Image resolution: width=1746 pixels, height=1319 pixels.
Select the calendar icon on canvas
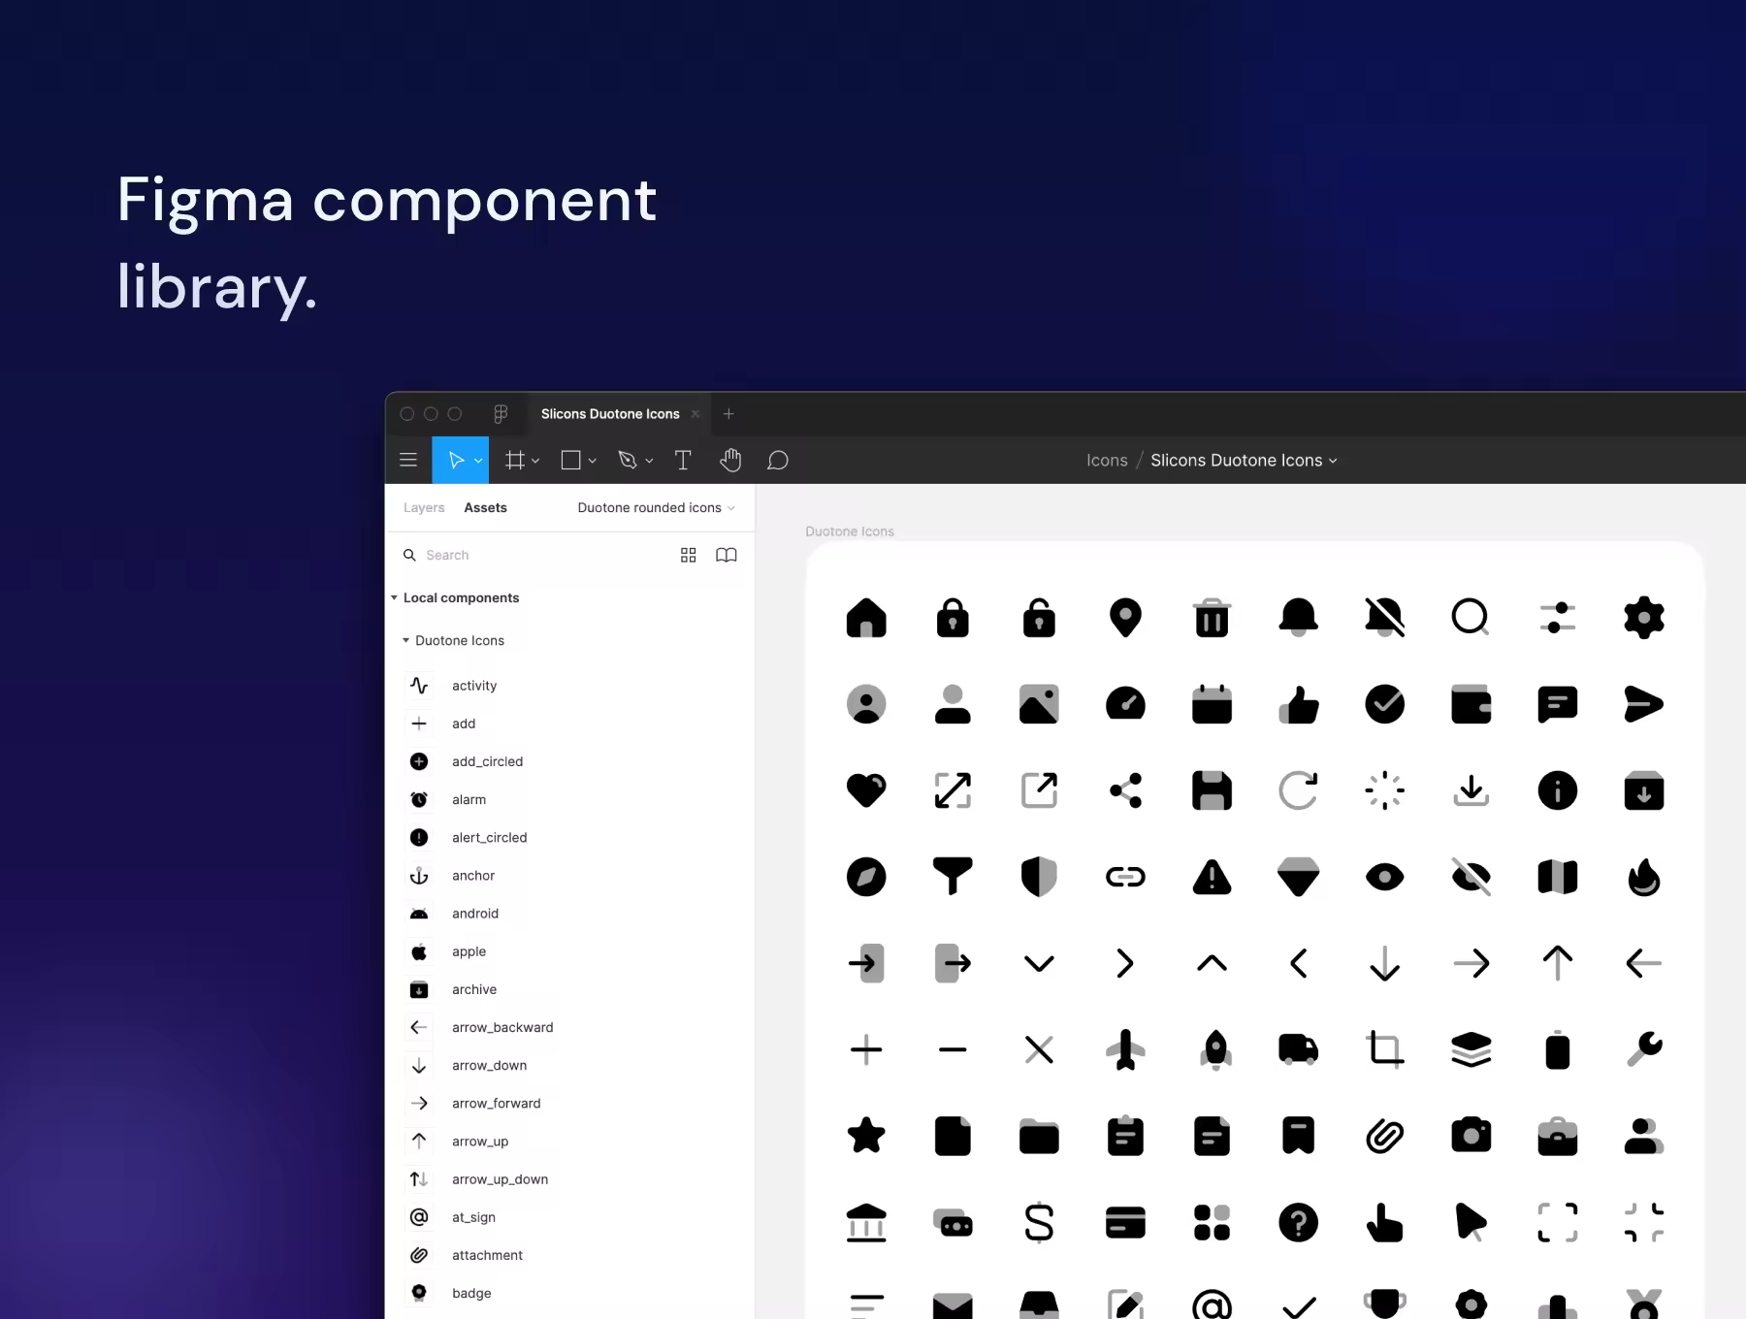click(x=1212, y=704)
